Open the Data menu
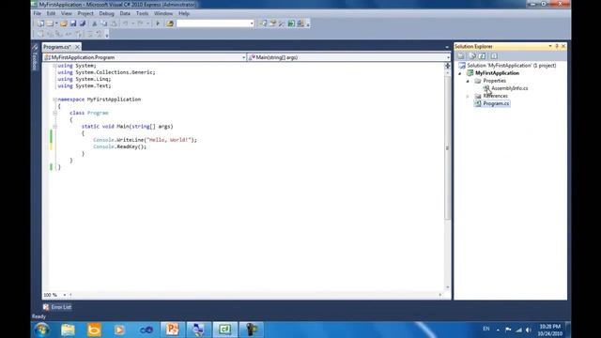The width and height of the screenshot is (601, 338). coord(125,13)
